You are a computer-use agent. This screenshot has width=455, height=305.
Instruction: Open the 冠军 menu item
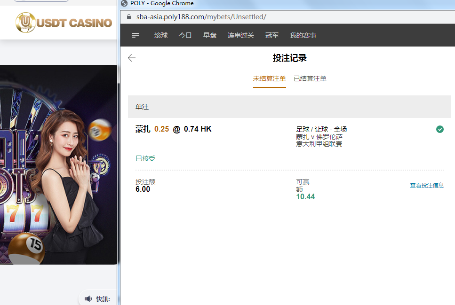(272, 35)
